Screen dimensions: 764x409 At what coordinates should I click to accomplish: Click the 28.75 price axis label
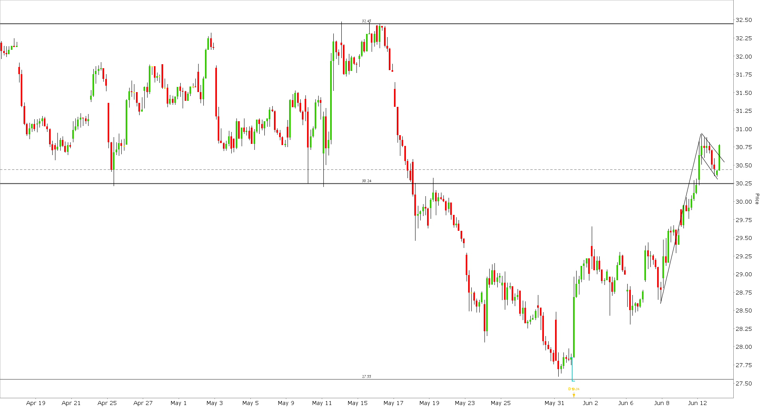click(744, 293)
